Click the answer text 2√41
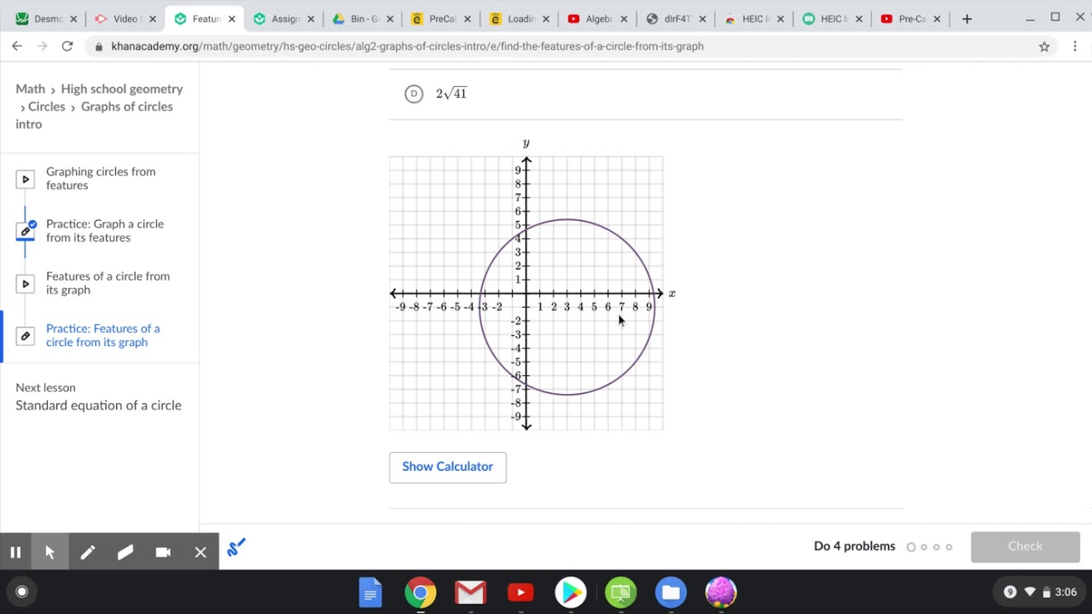This screenshot has width=1092, height=614. click(451, 94)
